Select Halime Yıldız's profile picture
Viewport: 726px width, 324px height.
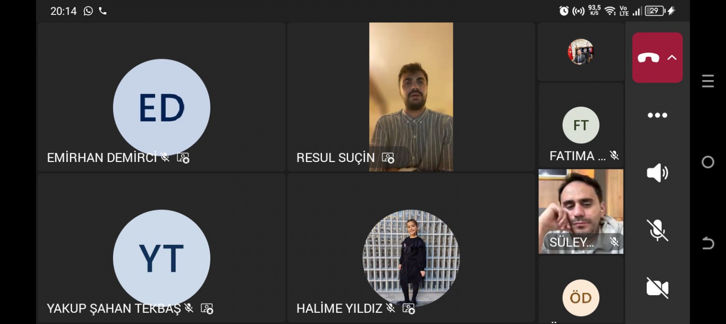point(411,258)
